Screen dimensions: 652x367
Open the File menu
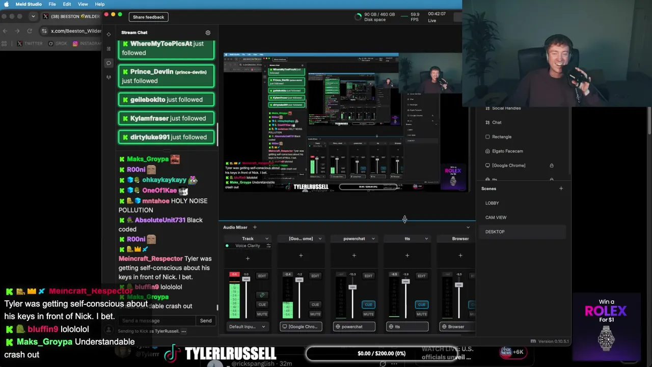coord(52,4)
